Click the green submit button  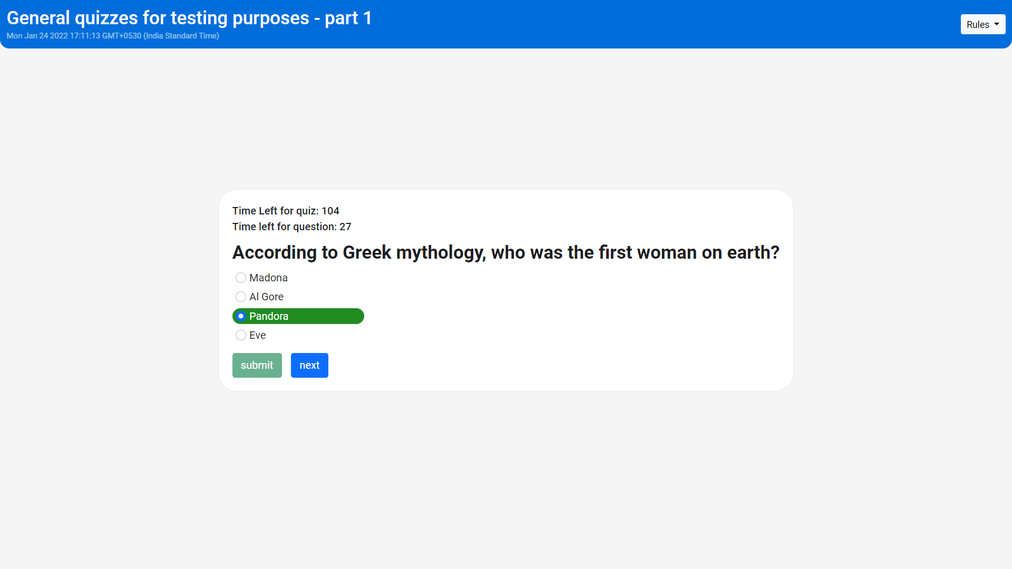coord(257,365)
